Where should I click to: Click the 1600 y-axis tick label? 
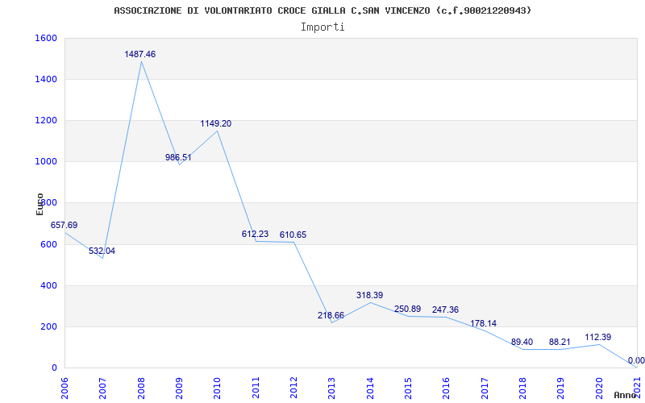tap(46, 38)
